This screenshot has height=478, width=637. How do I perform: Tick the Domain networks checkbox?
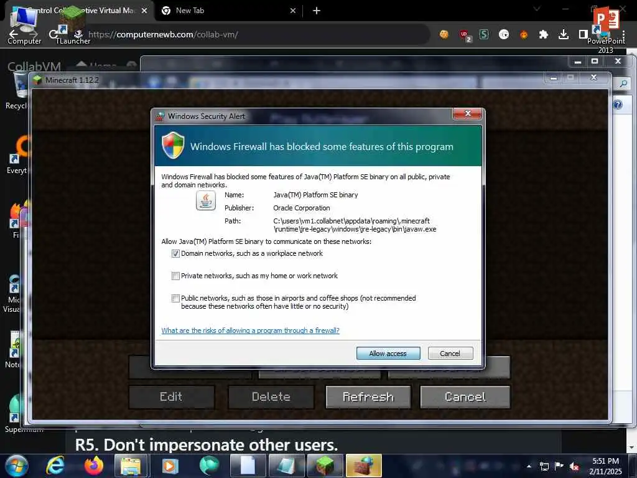tap(175, 254)
